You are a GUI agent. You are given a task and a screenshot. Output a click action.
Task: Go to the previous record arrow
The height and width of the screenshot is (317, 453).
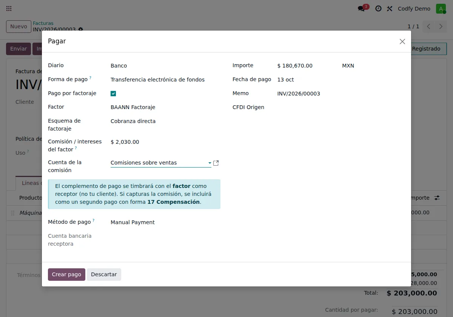click(428, 26)
